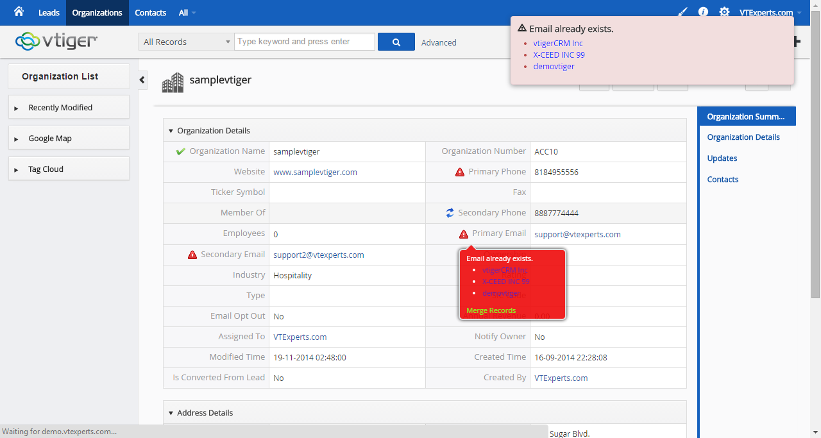The image size is (821, 438).
Task: Click support2@vtexperts.com secondary email
Action: click(319, 255)
